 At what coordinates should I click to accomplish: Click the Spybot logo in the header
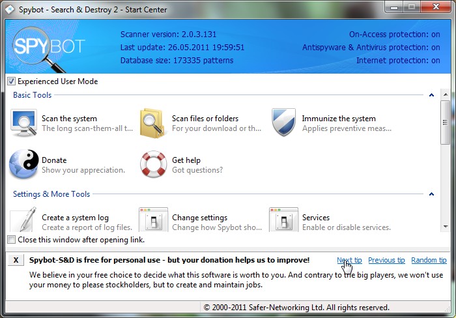pyautogui.click(x=48, y=48)
